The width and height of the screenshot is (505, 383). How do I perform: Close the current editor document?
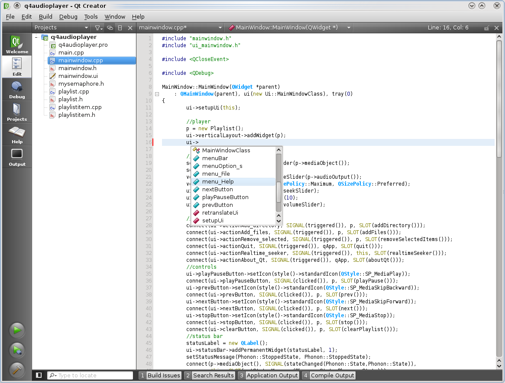coord(497,28)
